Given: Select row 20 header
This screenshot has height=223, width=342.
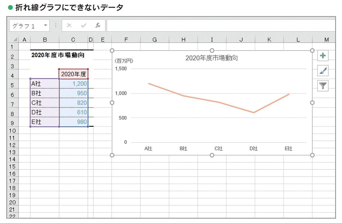Looking at the screenshot, I should point(12,202).
